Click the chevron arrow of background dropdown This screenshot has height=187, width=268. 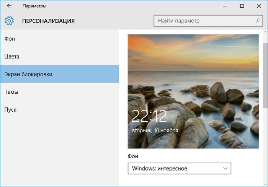point(225,168)
